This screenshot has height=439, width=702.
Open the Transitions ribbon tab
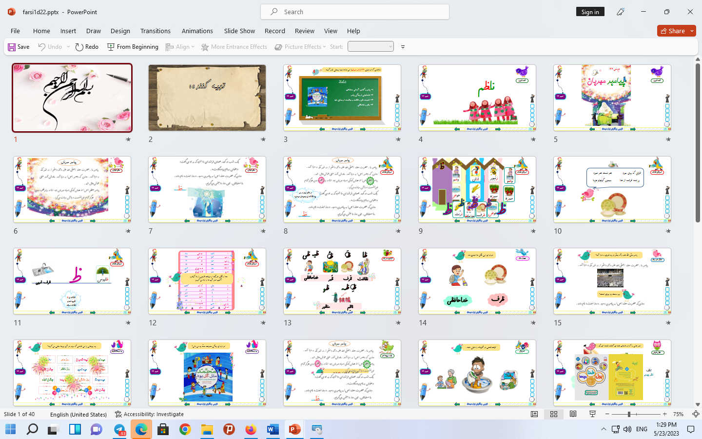pos(155,31)
